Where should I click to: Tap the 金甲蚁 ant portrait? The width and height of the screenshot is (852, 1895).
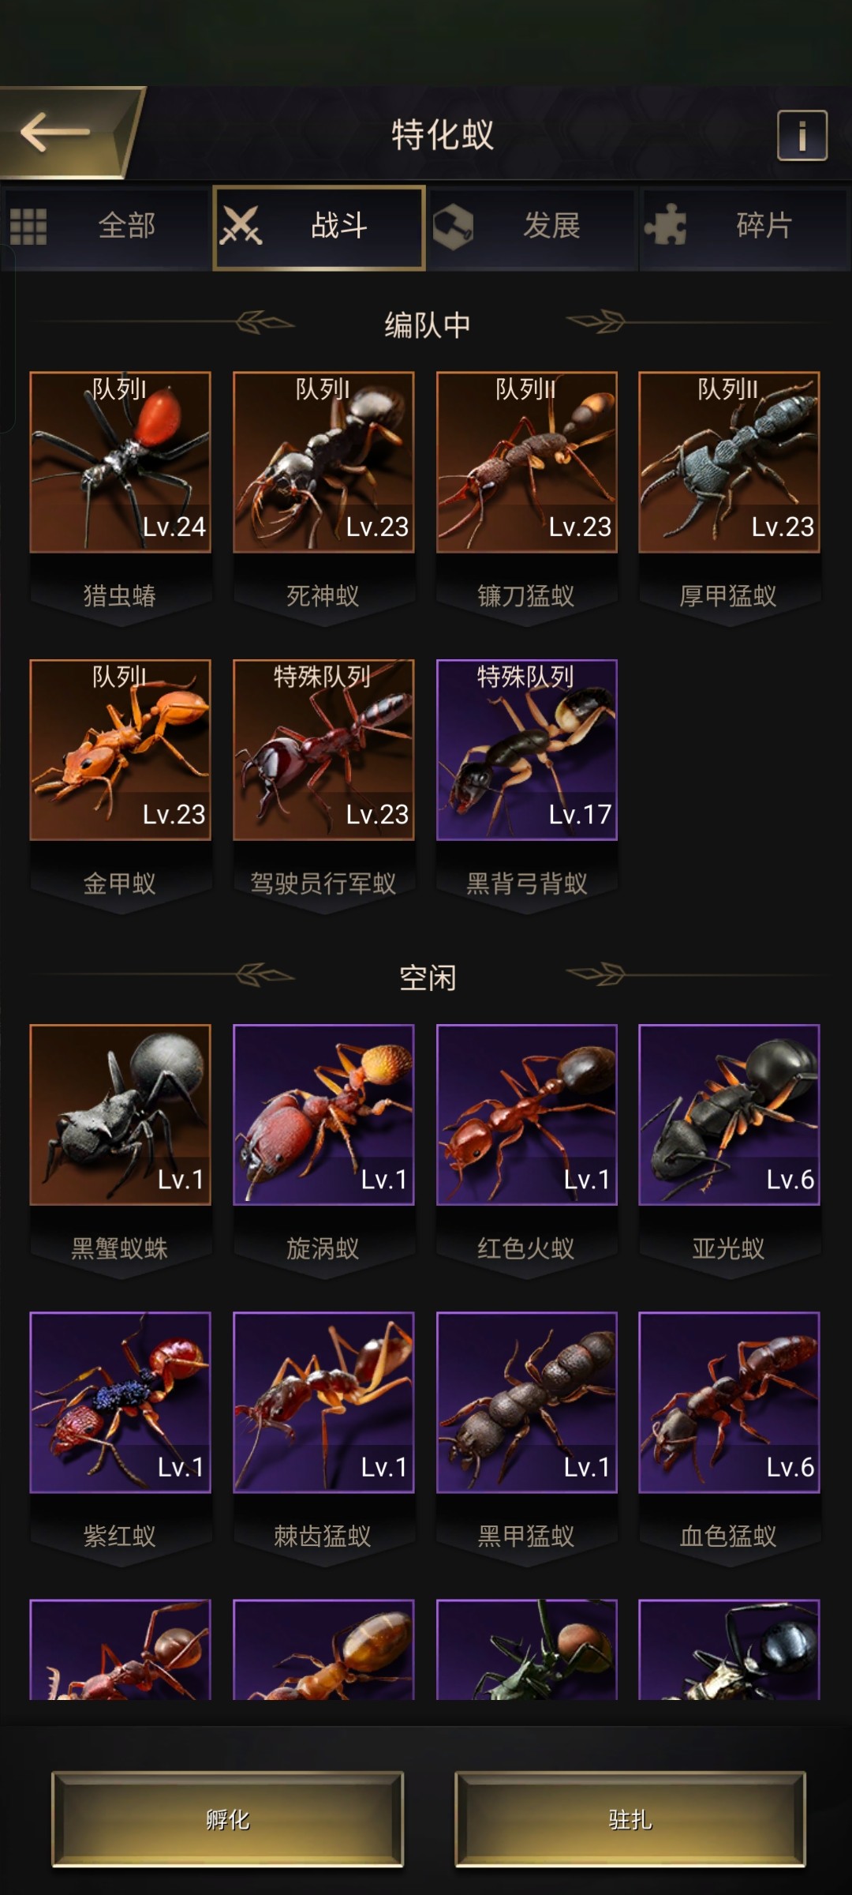pyautogui.click(x=120, y=749)
